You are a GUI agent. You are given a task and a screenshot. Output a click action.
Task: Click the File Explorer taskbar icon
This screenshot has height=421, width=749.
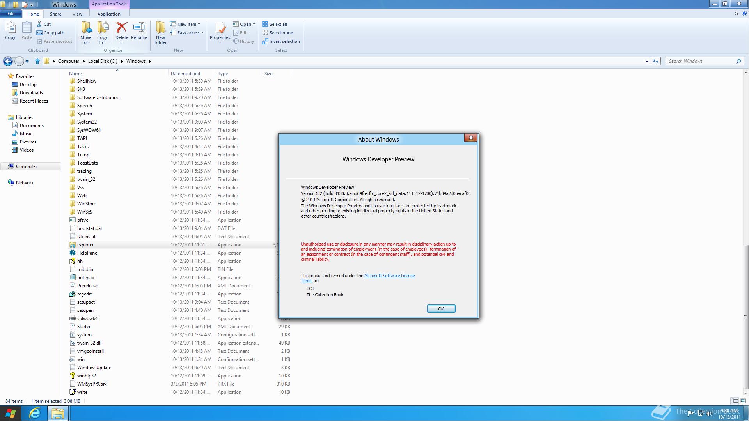tap(58, 413)
